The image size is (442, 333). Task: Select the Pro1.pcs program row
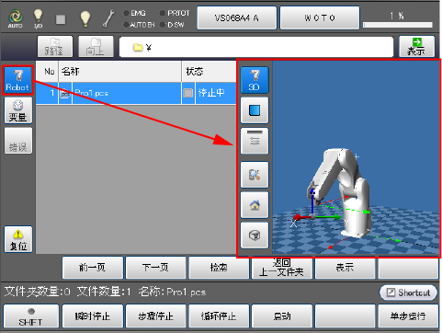click(x=136, y=93)
